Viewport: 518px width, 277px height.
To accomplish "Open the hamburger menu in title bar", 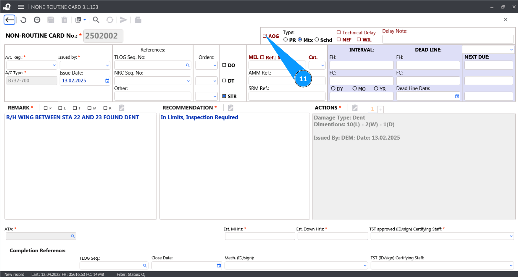I will click(21, 7).
